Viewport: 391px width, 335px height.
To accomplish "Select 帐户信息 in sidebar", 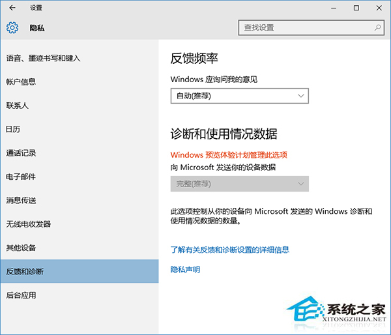I will point(80,82).
